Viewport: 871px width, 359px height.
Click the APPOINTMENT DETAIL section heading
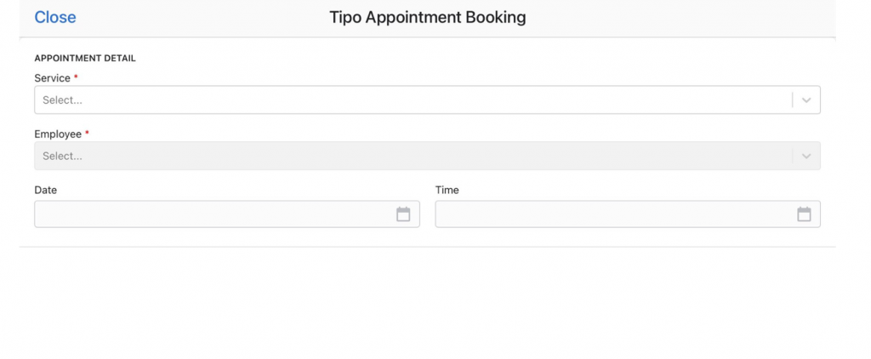tap(85, 59)
